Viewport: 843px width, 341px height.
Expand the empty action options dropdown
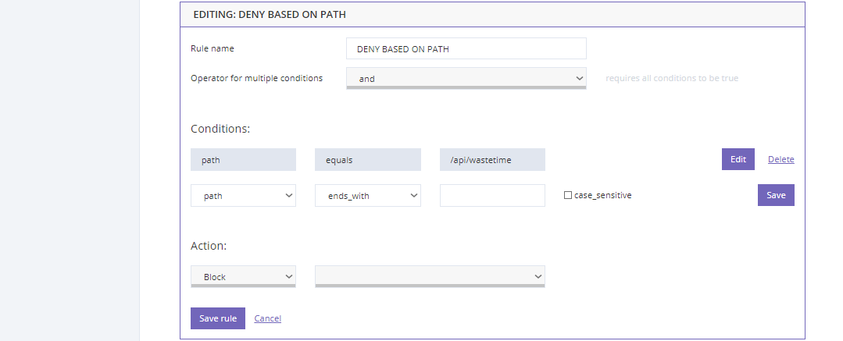coord(430,276)
